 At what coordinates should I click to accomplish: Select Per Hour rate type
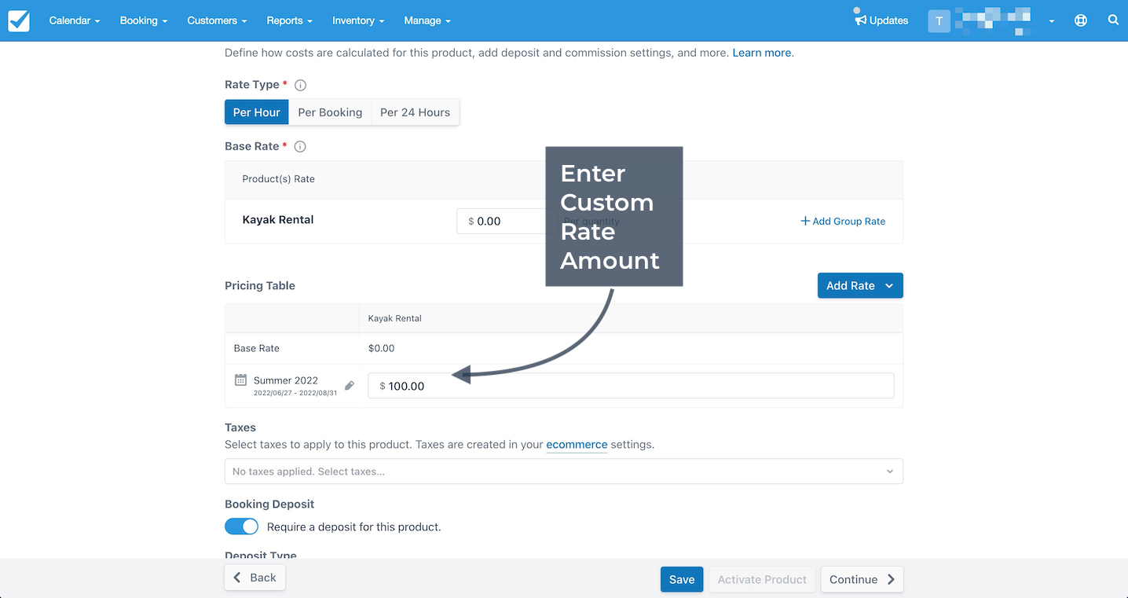pyautogui.click(x=257, y=112)
